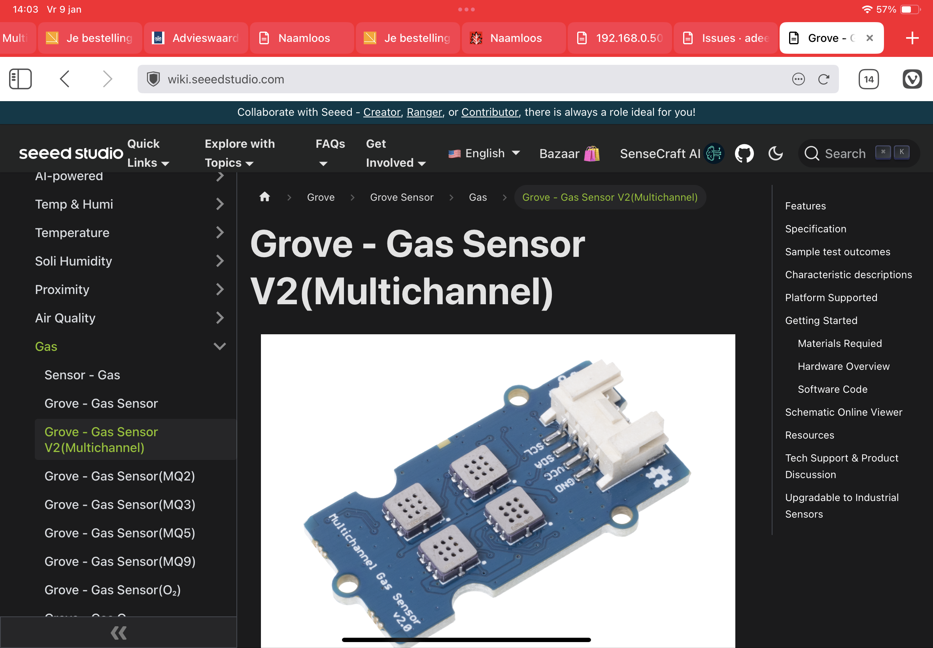Screen dimensions: 933x648
Task: Open the Quick Links dropdown menu
Action: [x=148, y=153]
